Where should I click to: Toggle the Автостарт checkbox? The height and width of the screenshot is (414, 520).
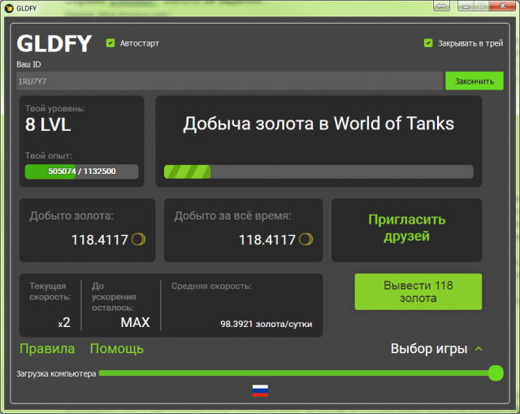click(x=110, y=43)
